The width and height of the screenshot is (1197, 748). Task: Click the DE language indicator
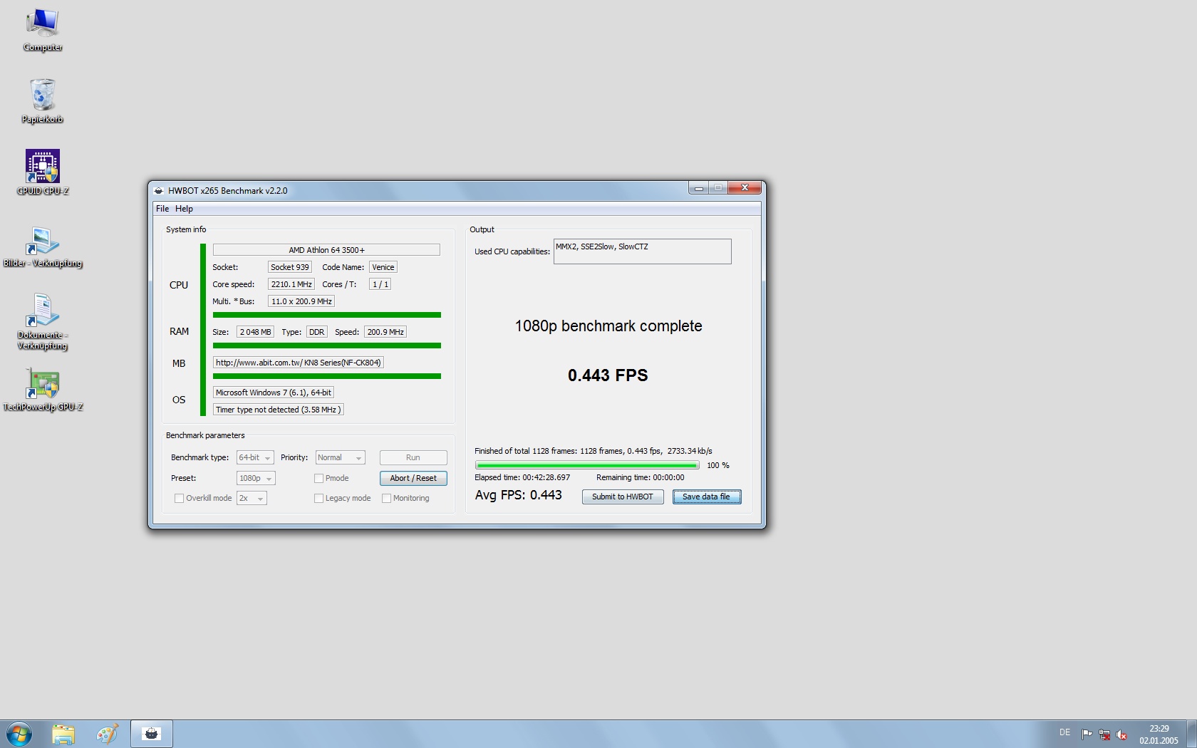click(1064, 732)
